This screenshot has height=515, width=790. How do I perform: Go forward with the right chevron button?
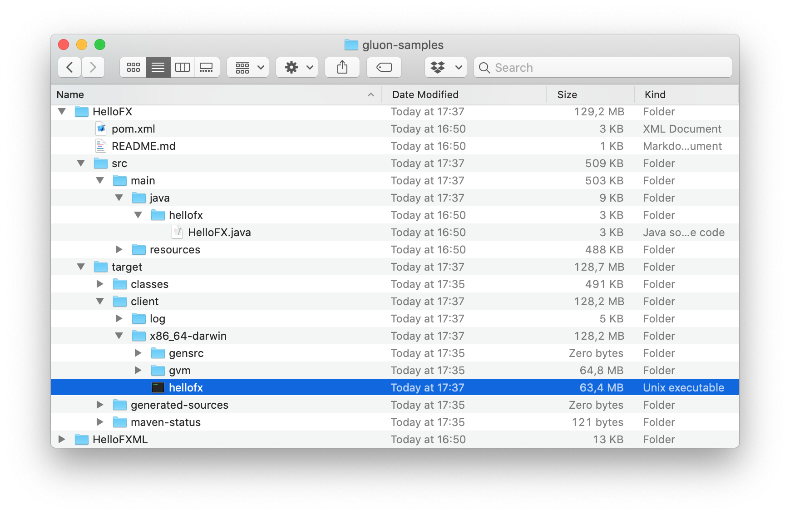tap(93, 68)
